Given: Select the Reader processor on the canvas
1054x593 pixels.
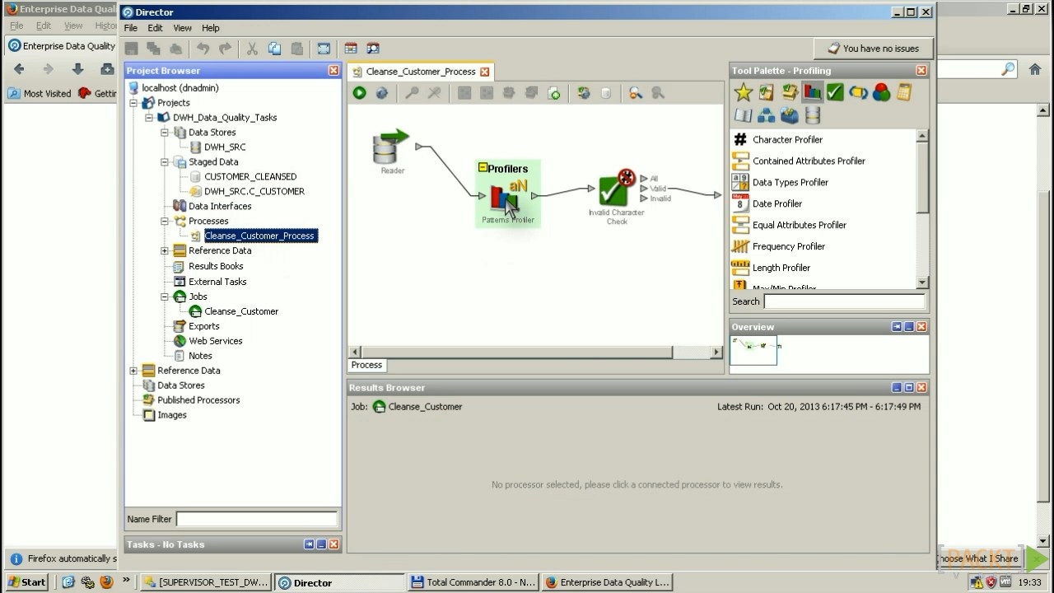Looking at the screenshot, I should click(x=391, y=150).
